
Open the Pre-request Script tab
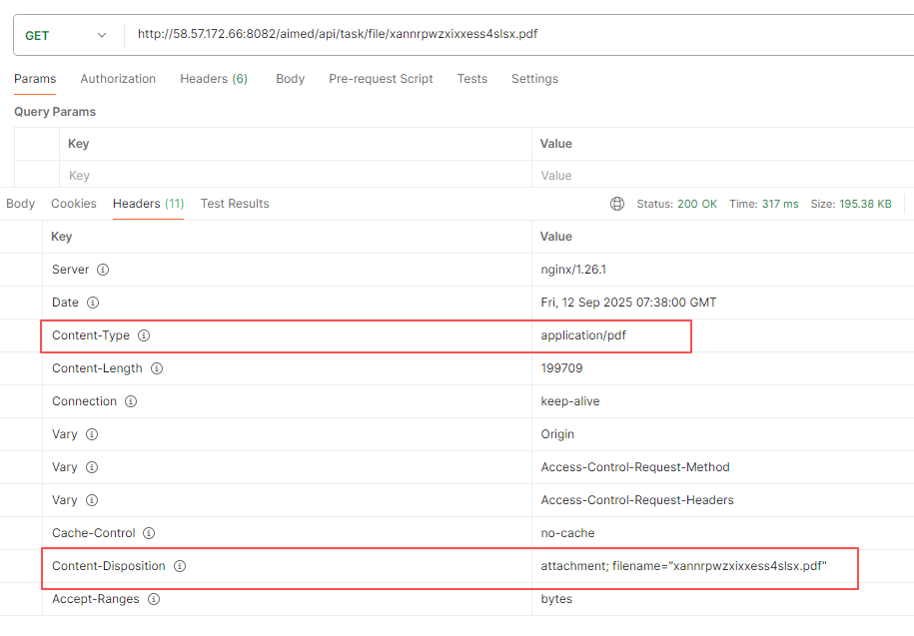(x=381, y=79)
